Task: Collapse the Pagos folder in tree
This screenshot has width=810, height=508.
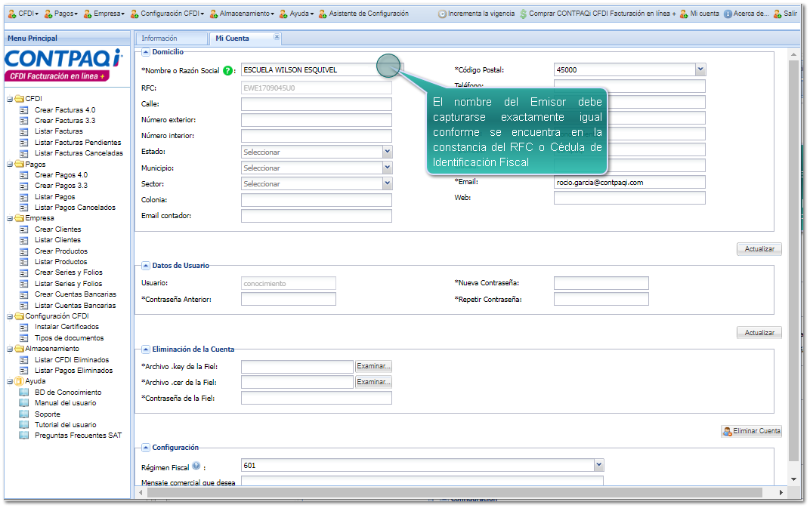Action: coord(10,164)
